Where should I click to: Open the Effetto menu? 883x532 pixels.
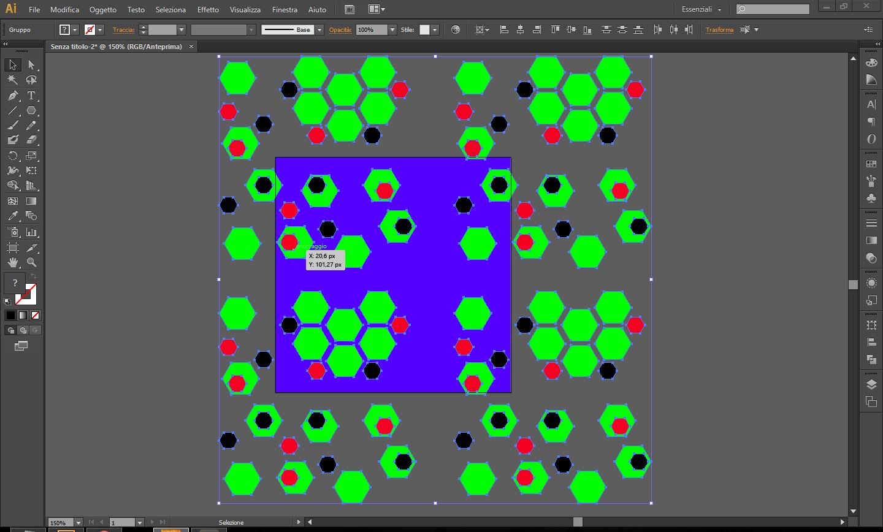pyautogui.click(x=208, y=9)
